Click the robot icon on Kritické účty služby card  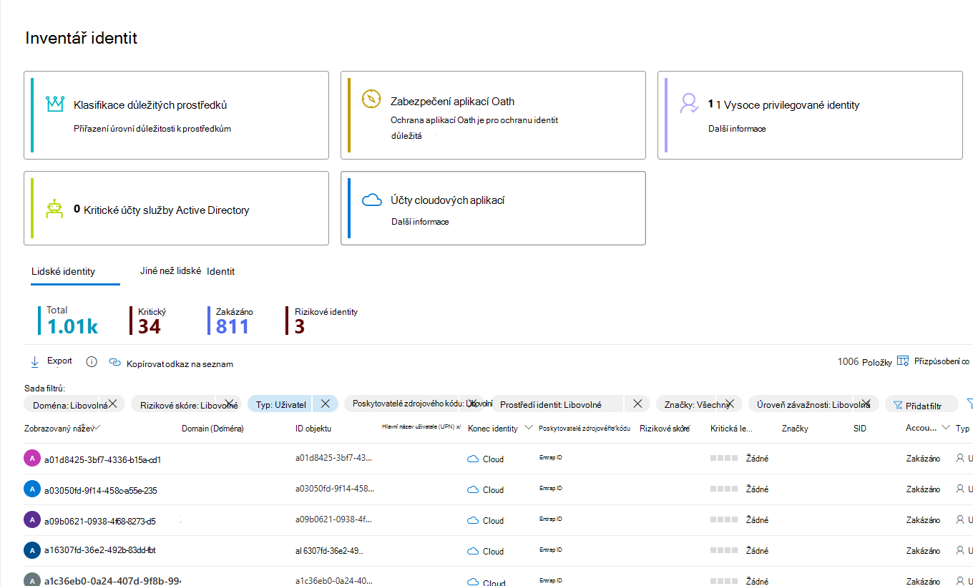55,209
